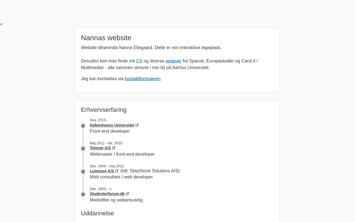The width and height of the screenshot is (355, 222).
Task: Click the Erhvervserfaring section heading
Action: point(104,110)
